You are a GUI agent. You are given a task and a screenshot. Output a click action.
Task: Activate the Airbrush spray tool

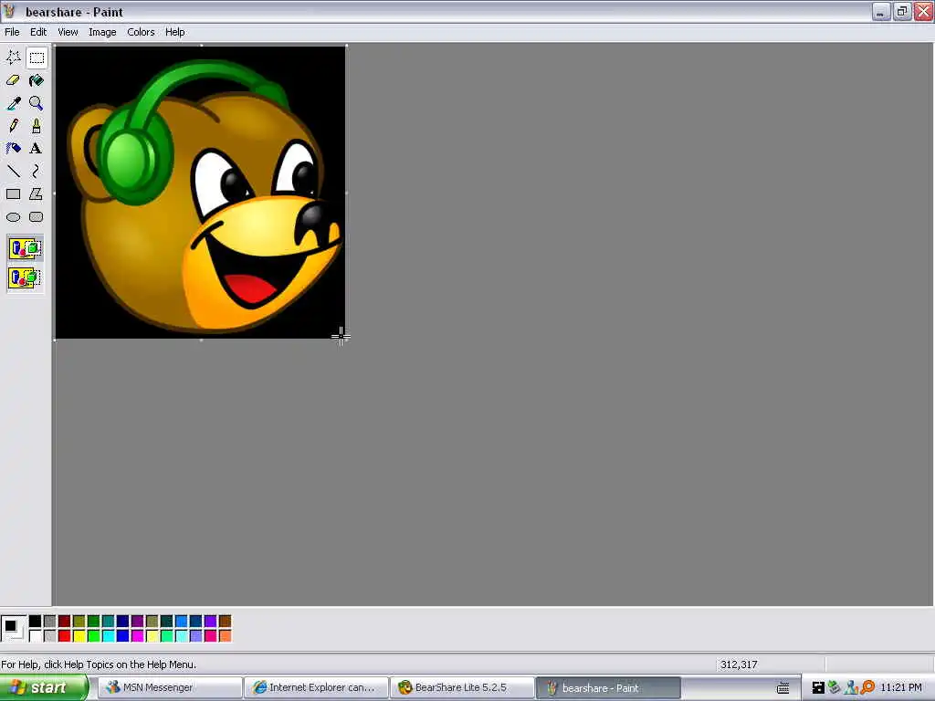pos(13,149)
